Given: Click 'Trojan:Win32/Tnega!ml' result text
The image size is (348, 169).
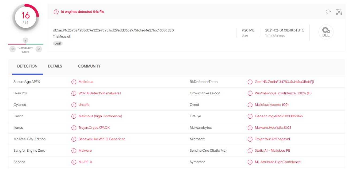Looking at the screenshot, I should (x=272, y=139).
